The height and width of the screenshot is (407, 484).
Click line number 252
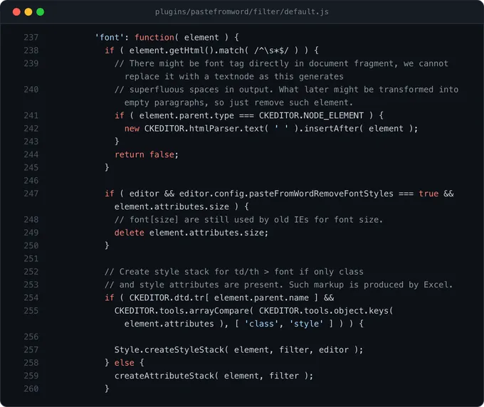point(31,272)
